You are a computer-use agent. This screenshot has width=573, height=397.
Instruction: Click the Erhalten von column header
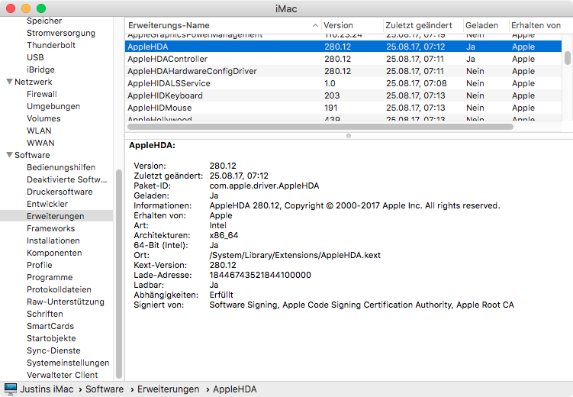(x=536, y=25)
